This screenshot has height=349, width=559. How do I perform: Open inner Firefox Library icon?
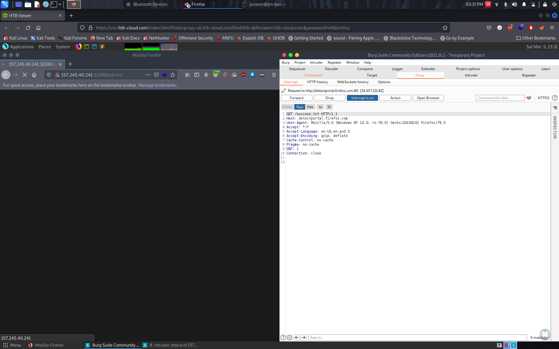[187, 75]
